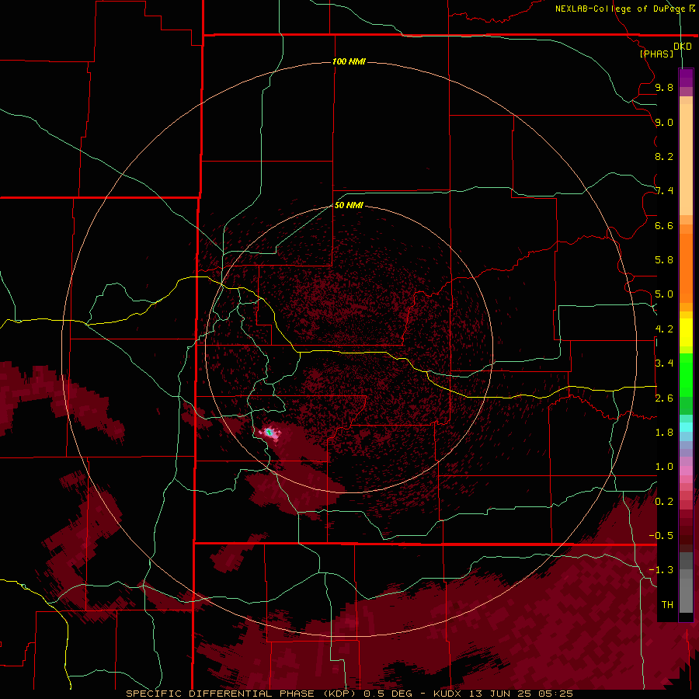Click the 100 NMI range ring label

[349, 61]
